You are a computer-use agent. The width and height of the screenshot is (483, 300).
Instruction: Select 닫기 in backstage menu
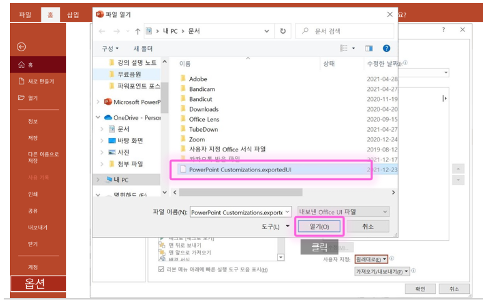33,244
